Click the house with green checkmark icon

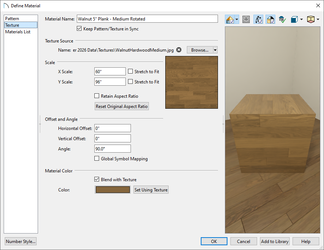282,19
